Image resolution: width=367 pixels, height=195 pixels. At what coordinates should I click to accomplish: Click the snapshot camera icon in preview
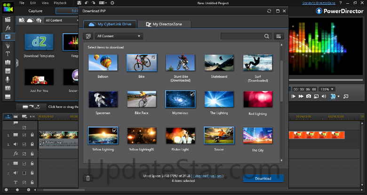point(309,96)
